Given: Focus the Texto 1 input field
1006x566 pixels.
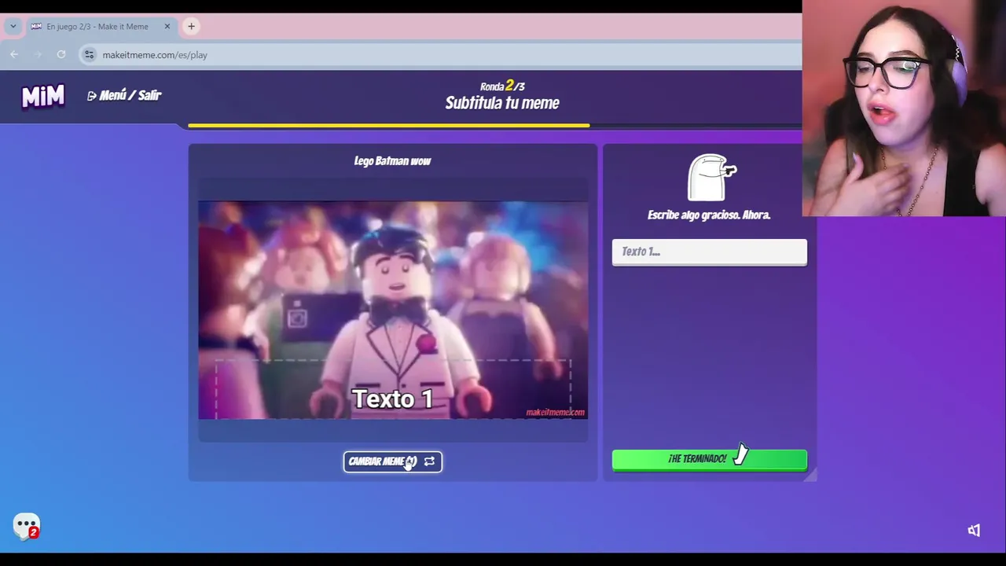Looking at the screenshot, I should coord(709,252).
